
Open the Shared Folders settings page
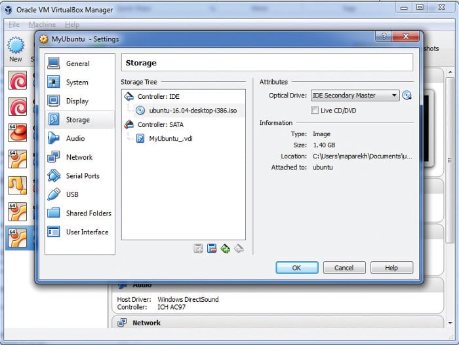pyautogui.click(x=88, y=213)
